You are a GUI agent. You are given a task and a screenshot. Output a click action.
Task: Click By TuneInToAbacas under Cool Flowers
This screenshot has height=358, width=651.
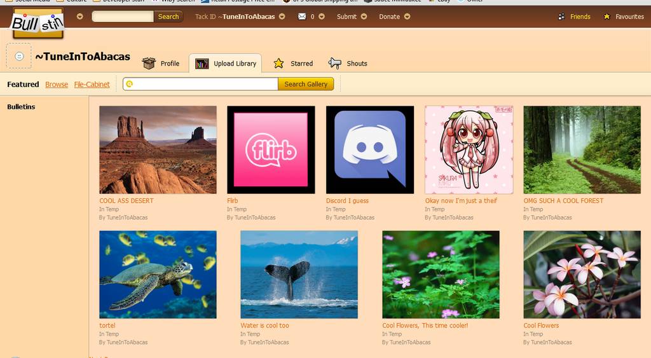pos(547,342)
